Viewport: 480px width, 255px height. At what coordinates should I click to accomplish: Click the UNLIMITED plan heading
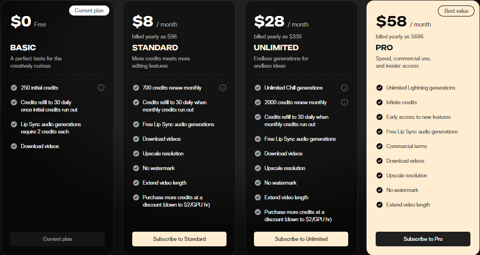click(276, 48)
